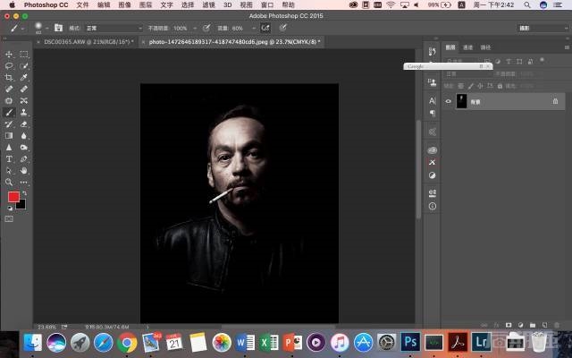Open the 滤镜 menu
Image resolution: width=572 pixels, height=358 pixels.
(208, 4)
